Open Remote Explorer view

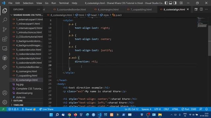(5, 49)
